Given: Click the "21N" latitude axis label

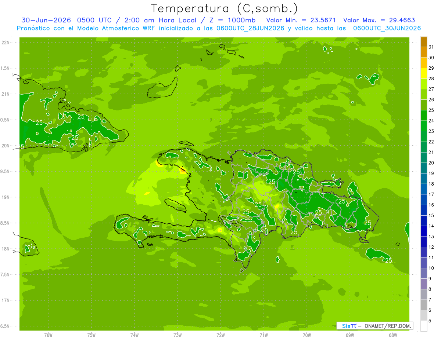Looking at the screenshot, I should (6, 94).
